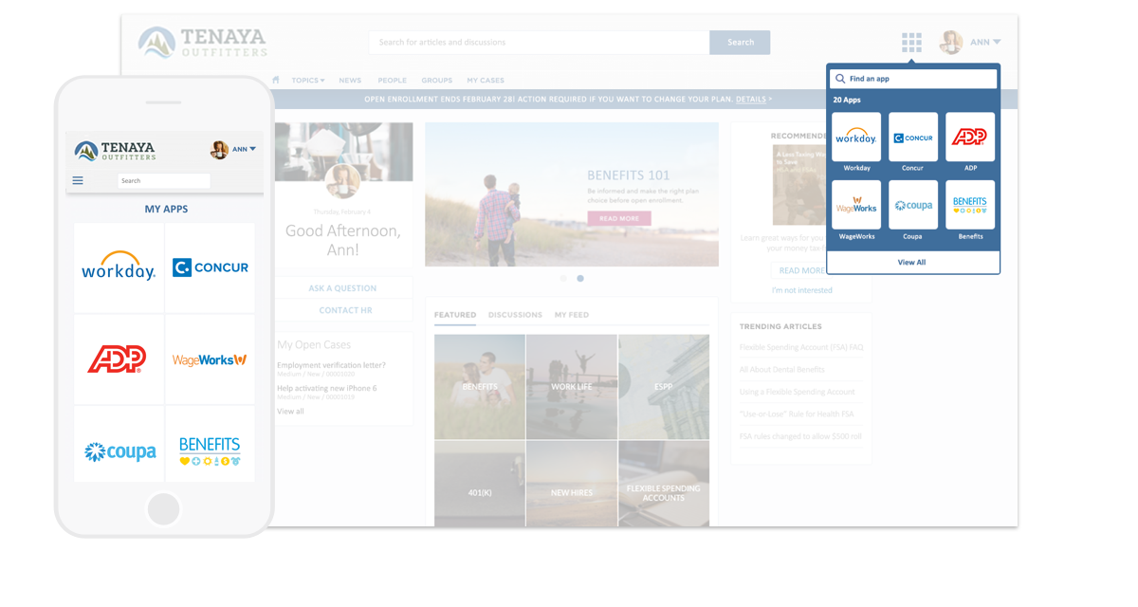The image size is (1138, 607).
Task: Open the Benefits featured tile
Action: click(480, 387)
